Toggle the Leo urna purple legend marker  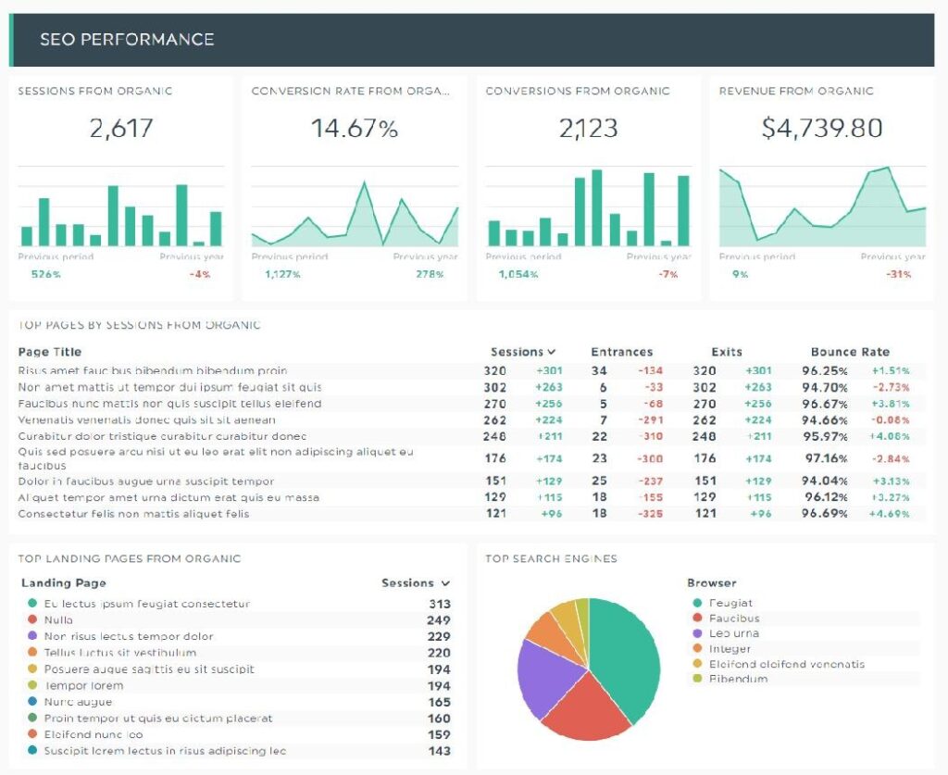click(696, 633)
